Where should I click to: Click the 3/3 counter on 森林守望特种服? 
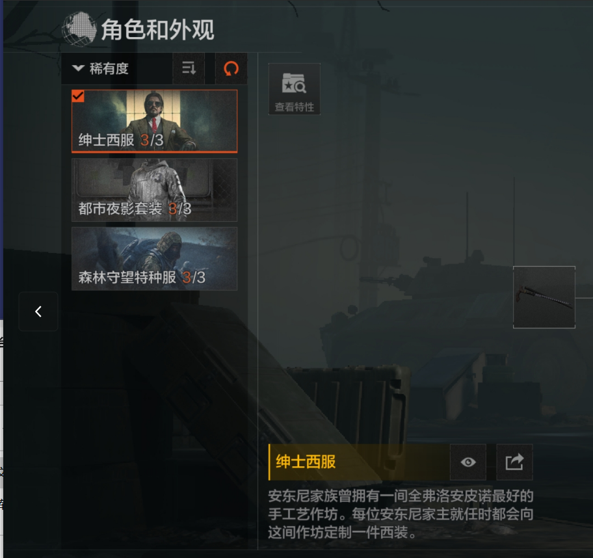coord(194,277)
